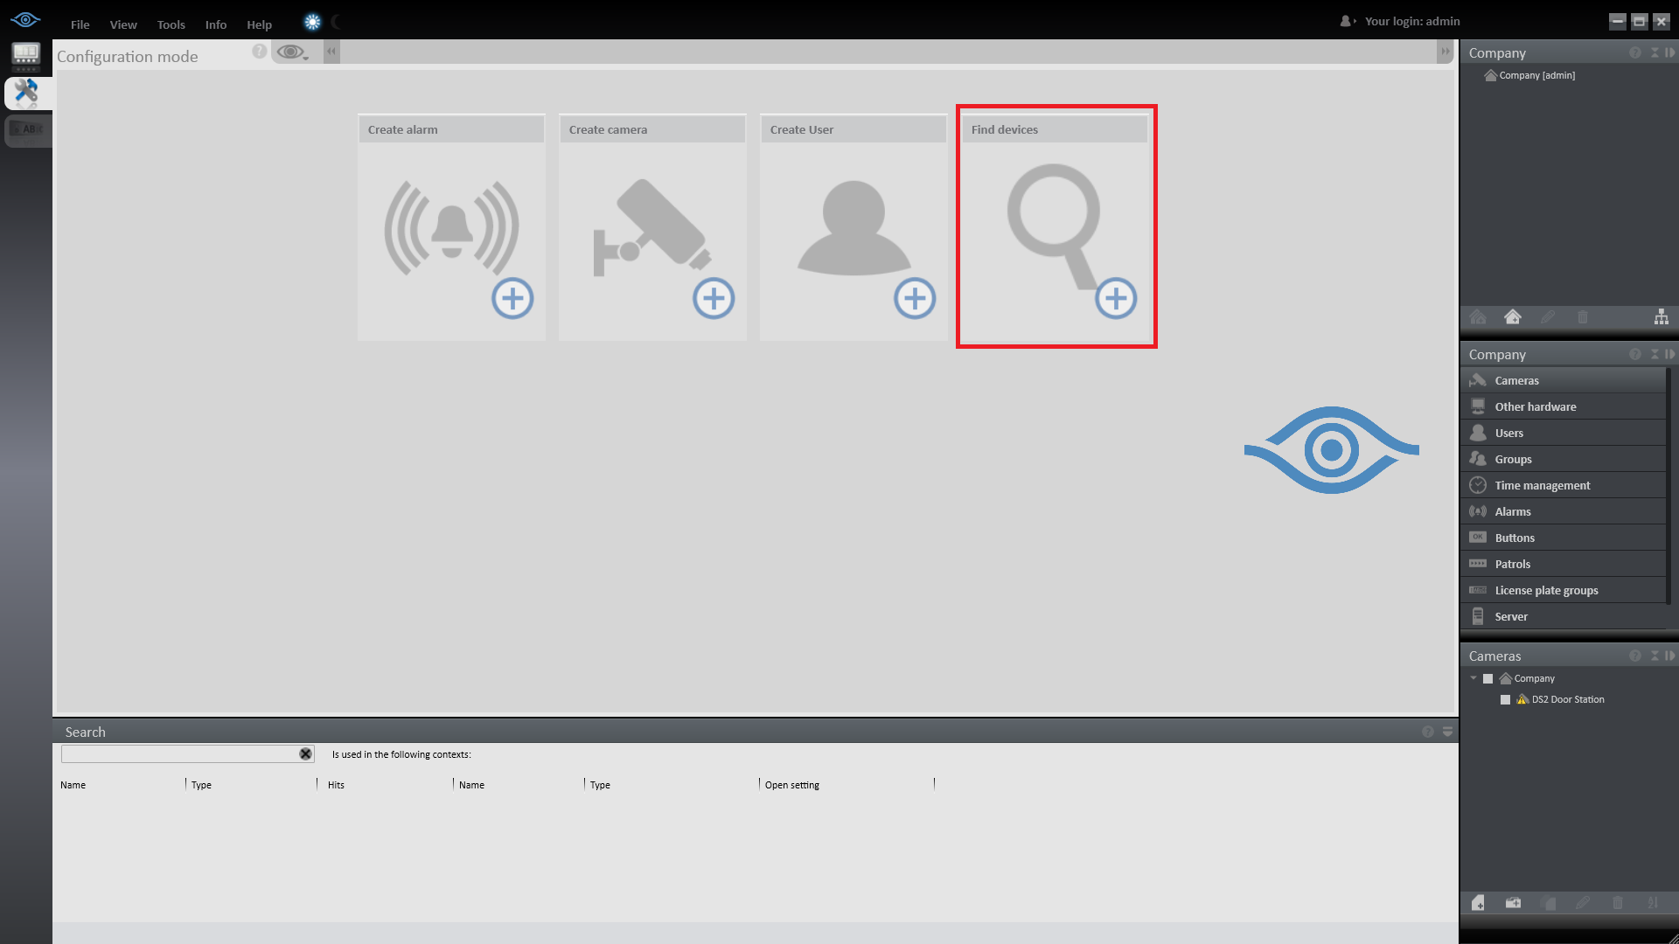1679x944 pixels.
Task: Check the DS2 Door Station checkbox
Action: pyautogui.click(x=1505, y=699)
